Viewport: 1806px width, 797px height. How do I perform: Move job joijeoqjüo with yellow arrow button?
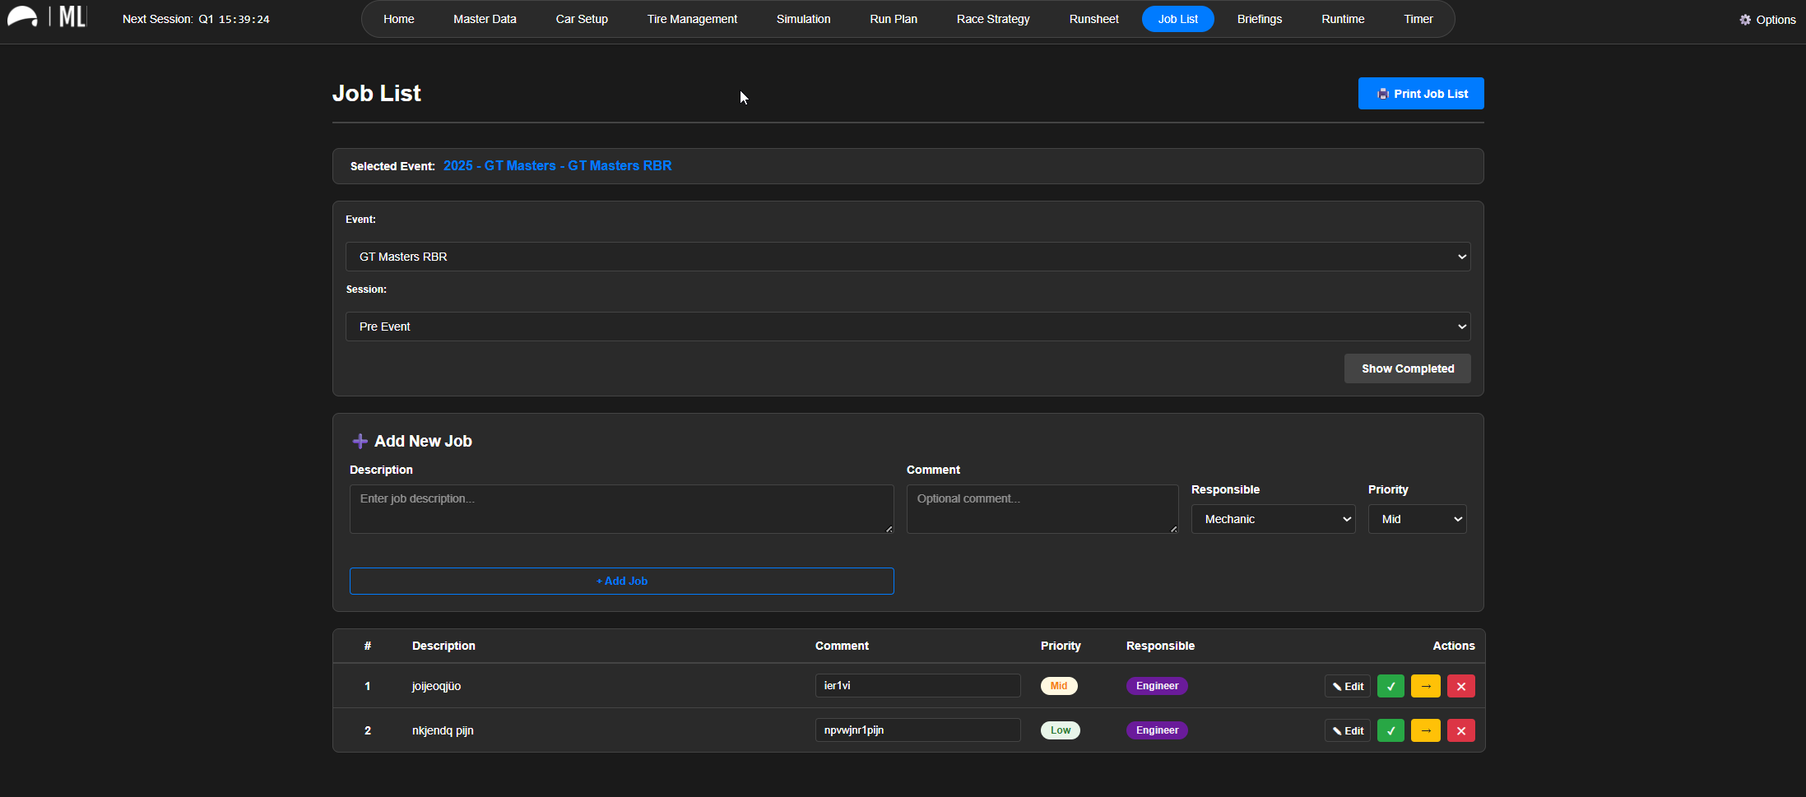pos(1426,686)
